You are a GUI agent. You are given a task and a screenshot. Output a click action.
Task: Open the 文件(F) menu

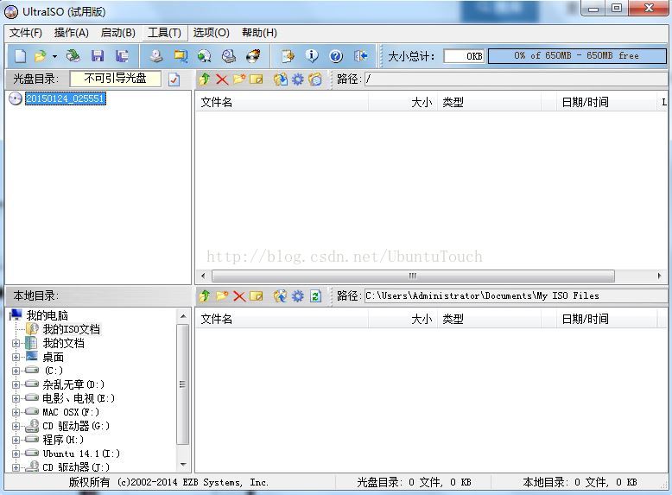26,33
